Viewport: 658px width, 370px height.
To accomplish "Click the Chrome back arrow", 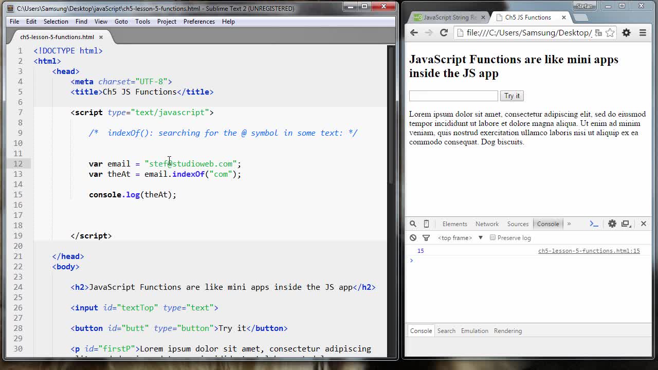I will [414, 32].
